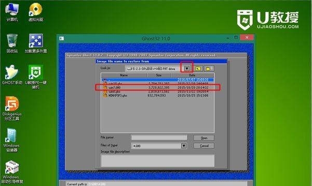Sort list by Name column header

pyautogui.click(x=124, y=75)
